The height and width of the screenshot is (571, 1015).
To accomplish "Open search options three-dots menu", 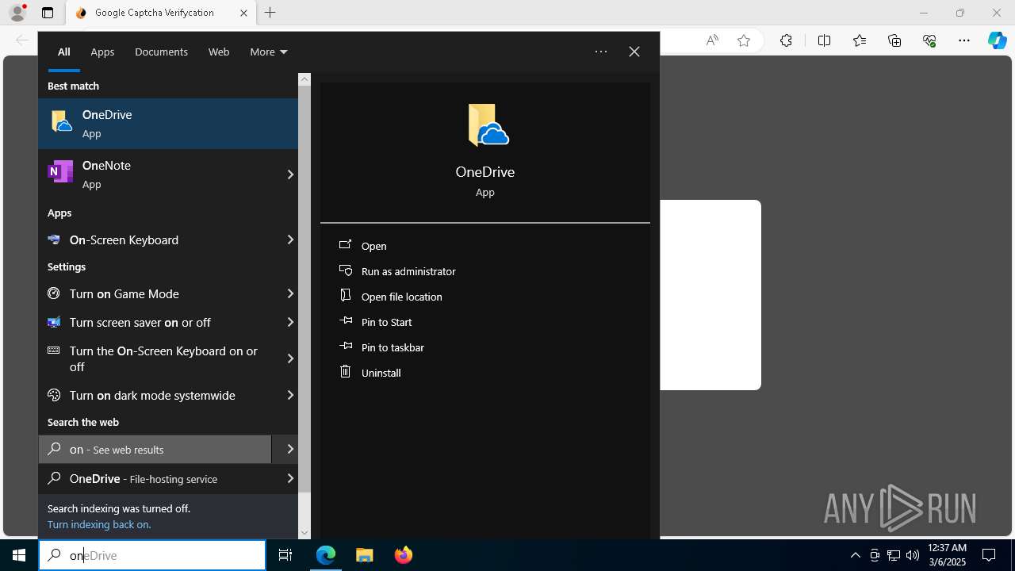I will point(601,52).
